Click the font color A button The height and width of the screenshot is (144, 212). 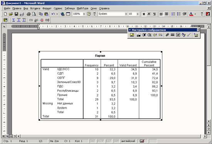click(x=191, y=14)
